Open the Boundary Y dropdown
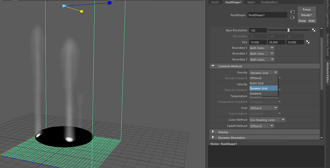This screenshot has height=168, width=330. [x=262, y=53]
